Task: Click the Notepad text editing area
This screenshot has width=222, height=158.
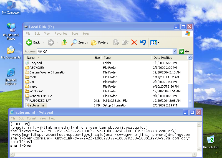Action: (x=103, y=137)
